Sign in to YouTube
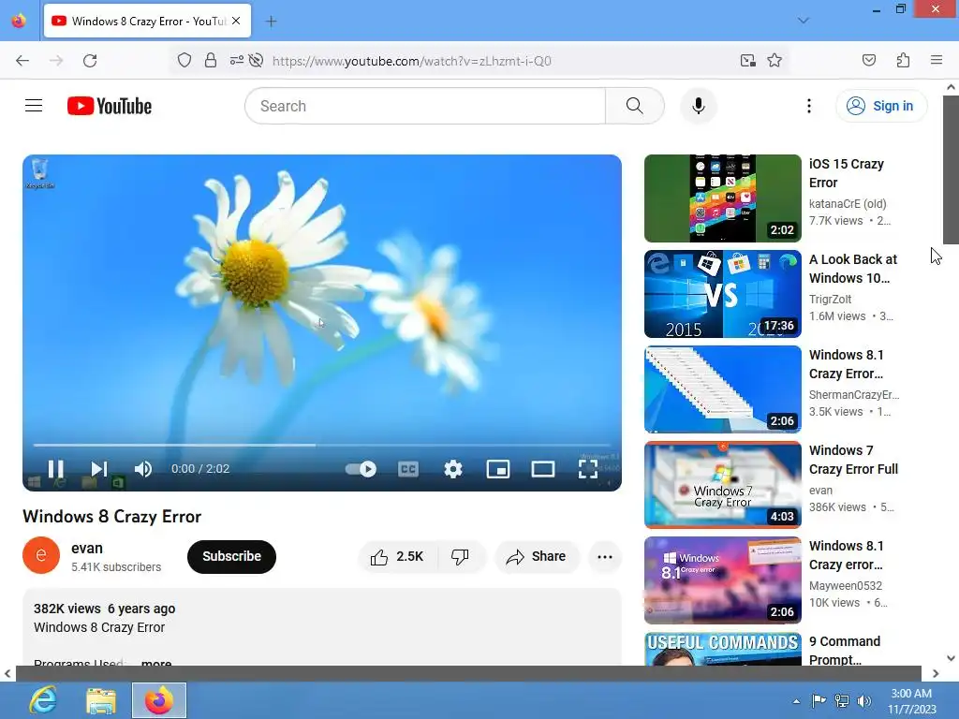This screenshot has width=959, height=719. [x=880, y=106]
